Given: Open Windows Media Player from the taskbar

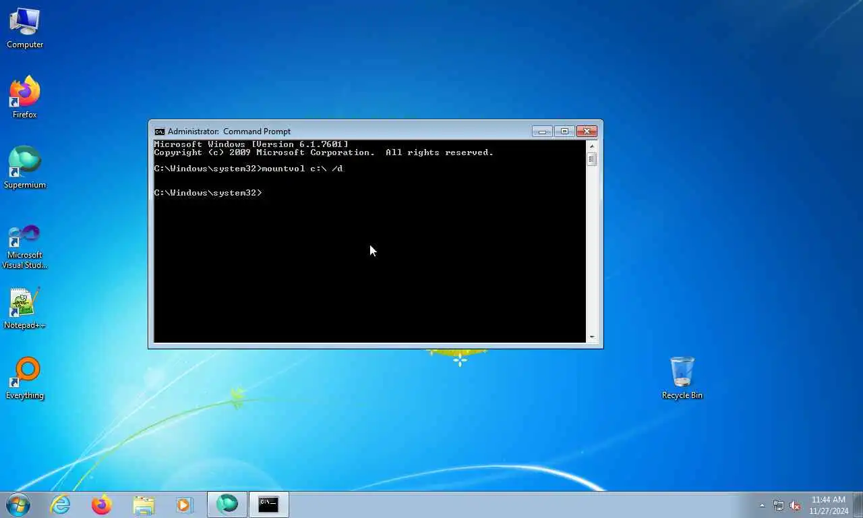Looking at the screenshot, I should point(184,505).
